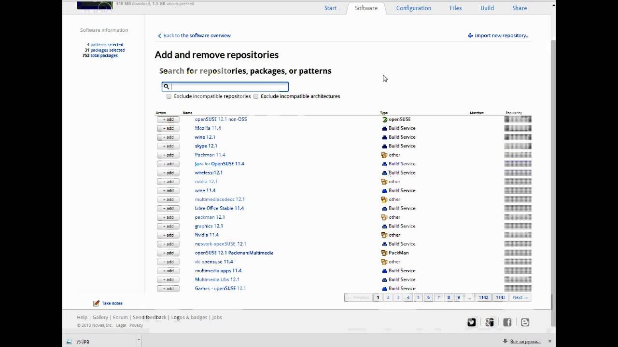This screenshot has width=618, height=347.
Task: Add the Multimedia Libs 12.1 repository
Action: tap(168, 280)
